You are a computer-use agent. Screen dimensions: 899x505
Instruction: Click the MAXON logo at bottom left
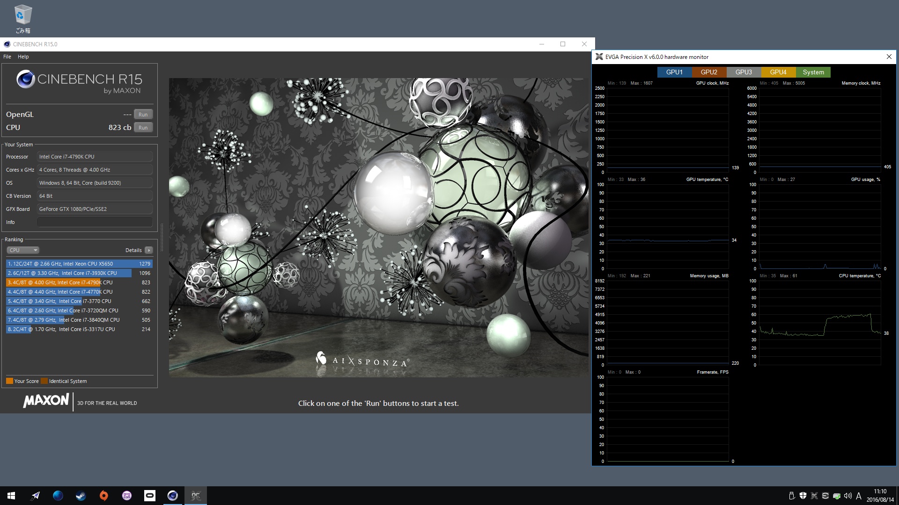pyautogui.click(x=46, y=401)
